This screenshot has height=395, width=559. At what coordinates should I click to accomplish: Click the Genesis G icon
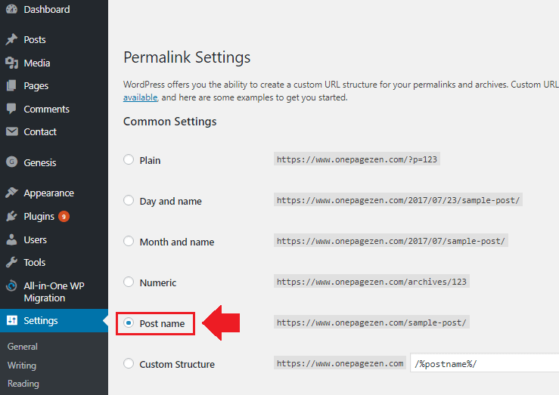(12, 162)
